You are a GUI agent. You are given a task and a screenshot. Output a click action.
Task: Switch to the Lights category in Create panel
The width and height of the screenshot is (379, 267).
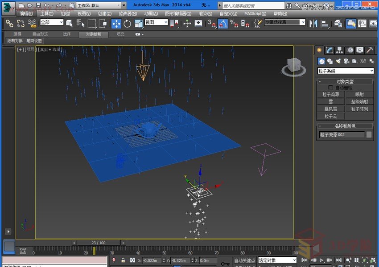pyautogui.click(x=338, y=61)
